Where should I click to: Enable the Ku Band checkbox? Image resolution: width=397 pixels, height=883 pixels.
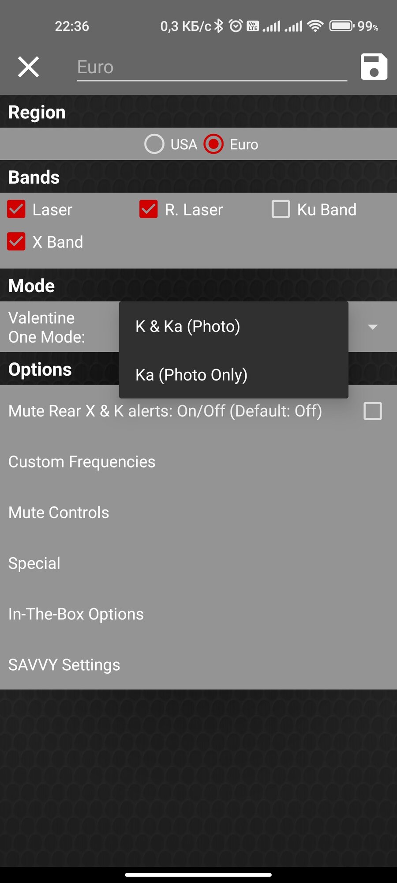(x=281, y=209)
